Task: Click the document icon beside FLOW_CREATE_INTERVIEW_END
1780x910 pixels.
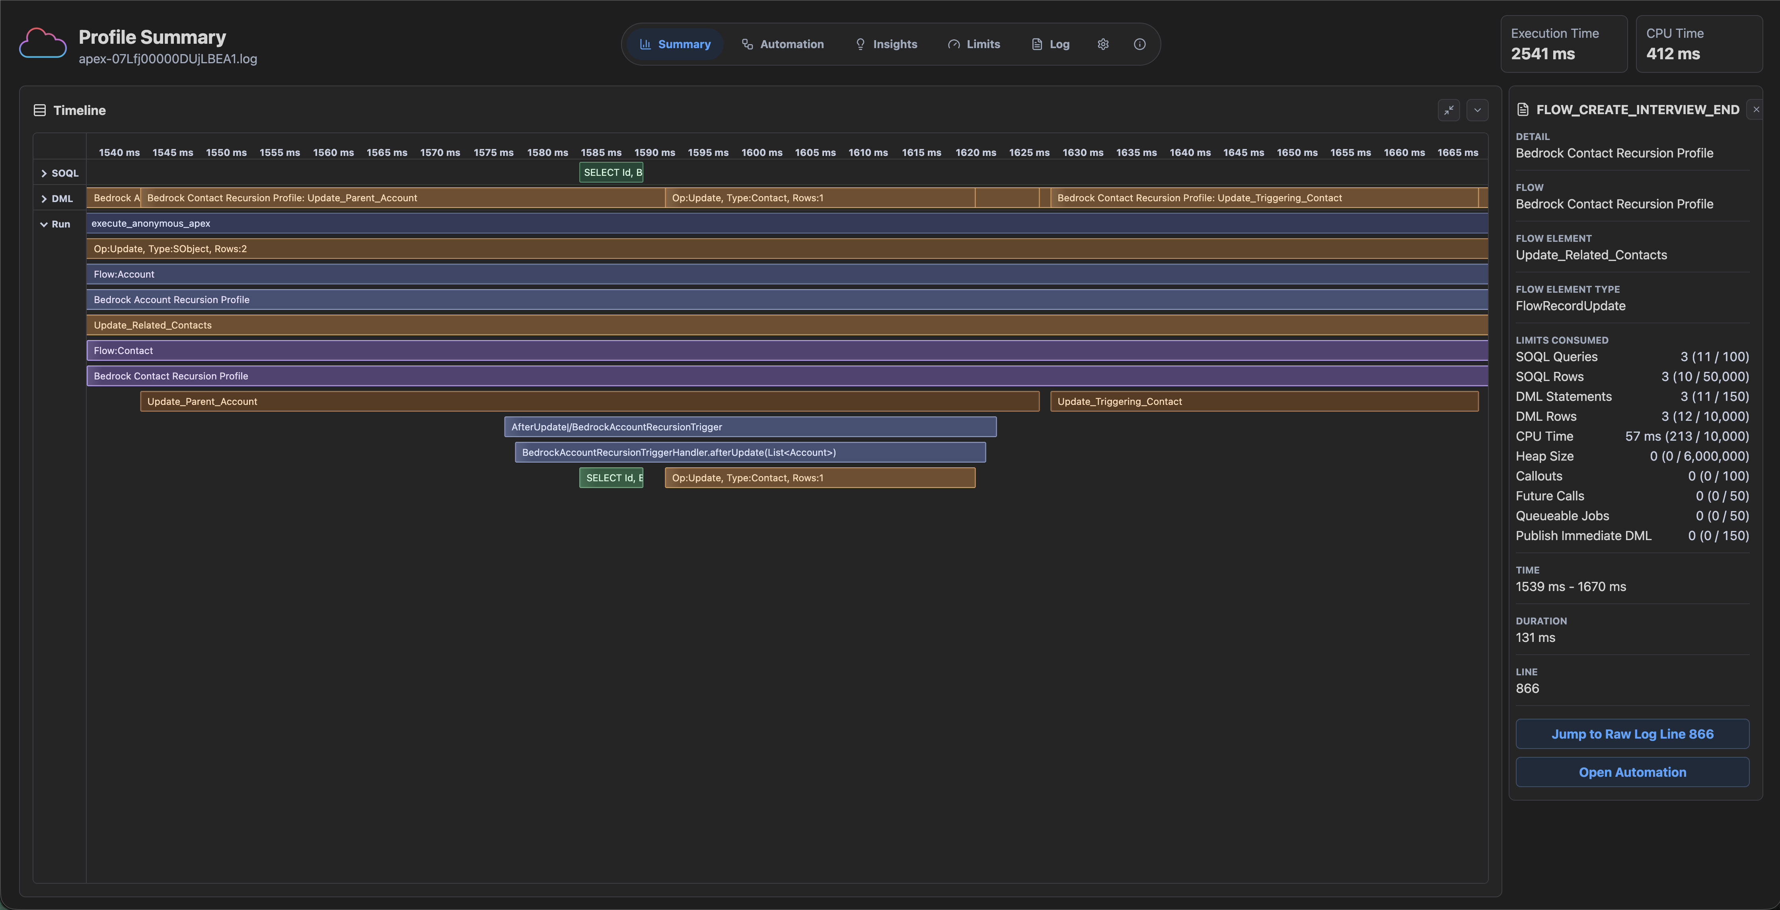Action: point(1522,109)
